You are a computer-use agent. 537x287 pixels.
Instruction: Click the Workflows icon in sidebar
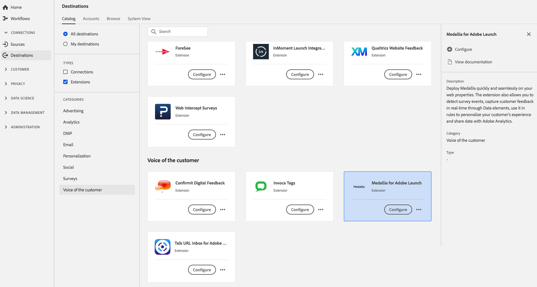(x=5, y=19)
